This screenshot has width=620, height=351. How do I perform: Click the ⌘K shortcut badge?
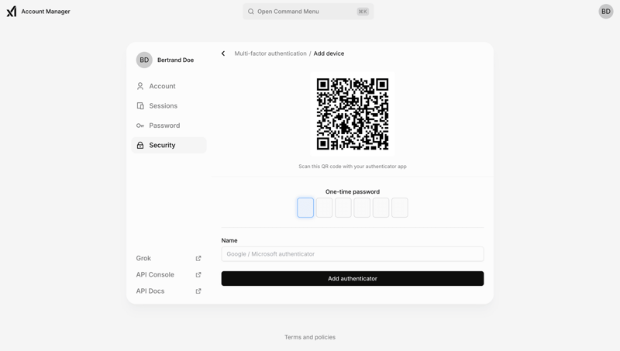[x=363, y=12]
